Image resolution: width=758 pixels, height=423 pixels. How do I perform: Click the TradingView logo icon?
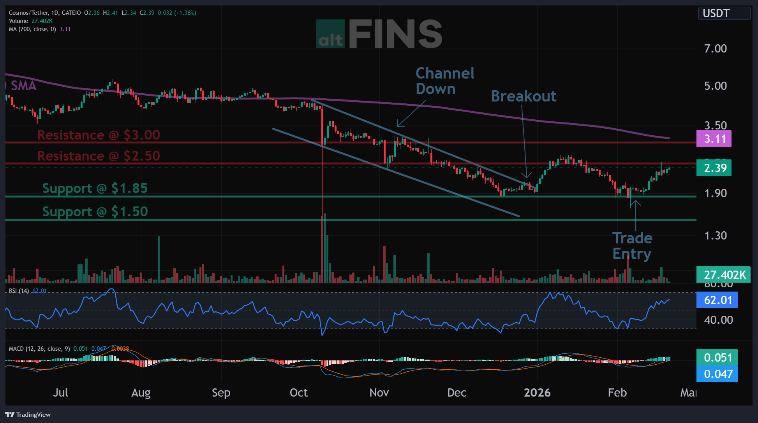click(10, 414)
